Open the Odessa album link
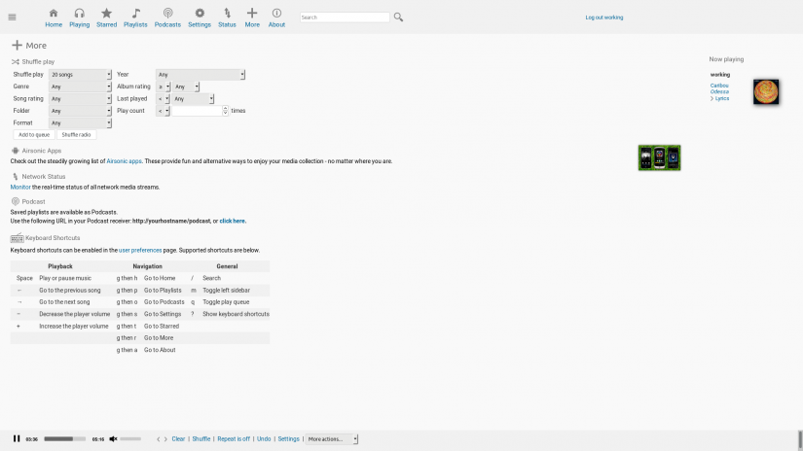 coord(719,91)
